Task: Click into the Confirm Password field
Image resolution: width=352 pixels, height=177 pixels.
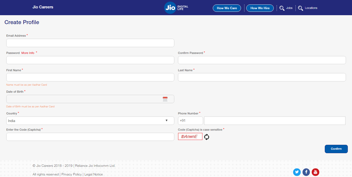Action: click(262, 60)
